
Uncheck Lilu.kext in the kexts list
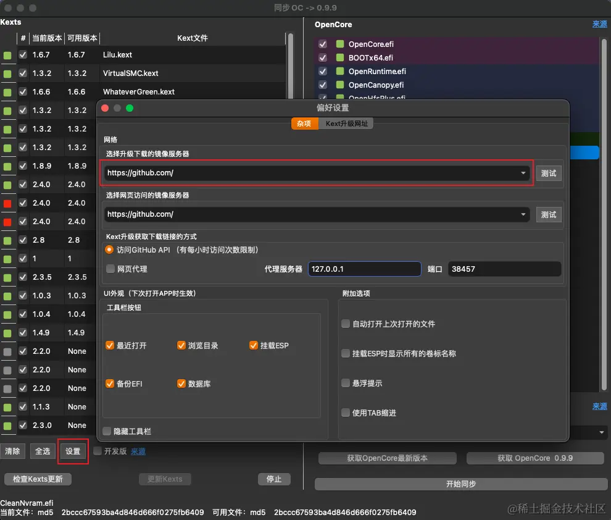(x=23, y=54)
